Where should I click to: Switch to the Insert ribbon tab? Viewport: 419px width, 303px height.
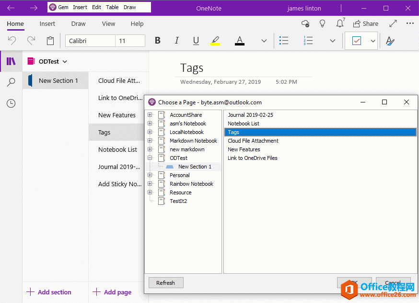click(47, 23)
